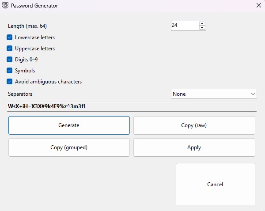
Task: Cancel the password generator dialog
Action: point(215,184)
